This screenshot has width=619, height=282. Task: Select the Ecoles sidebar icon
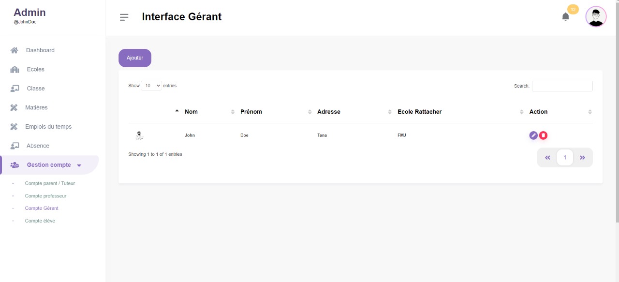[x=14, y=69]
